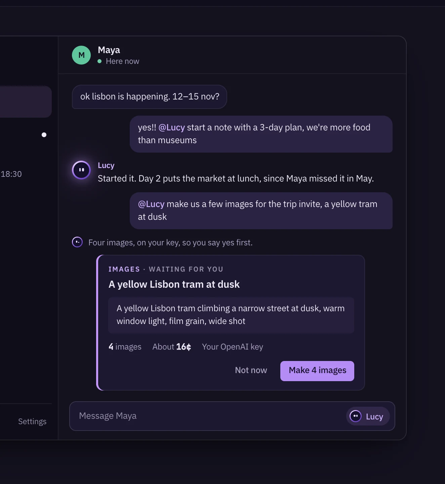445x484 pixels.
Task: Click the small Lucy icon beside "Four images"
Action: [77, 242]
